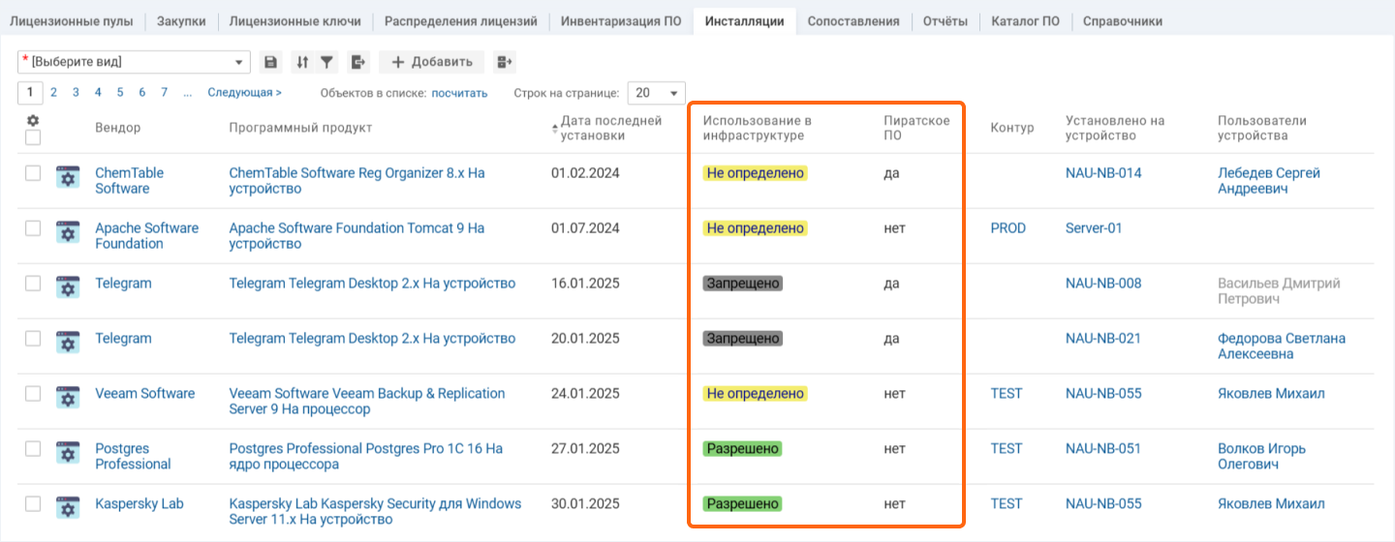Open column settings gear in table header
This screenshot has height=542, width=1395.
pyautogui.click(x=33, y=120)
